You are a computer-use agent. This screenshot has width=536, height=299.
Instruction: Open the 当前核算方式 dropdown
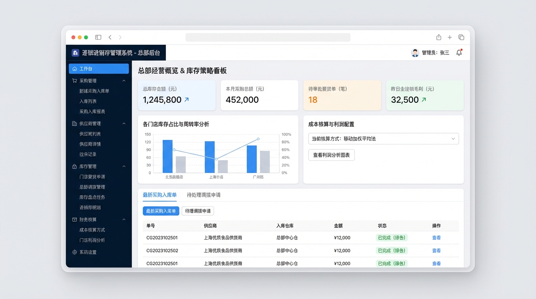383,139
